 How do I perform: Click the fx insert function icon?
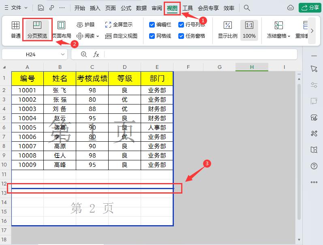(x=96, y=54)
